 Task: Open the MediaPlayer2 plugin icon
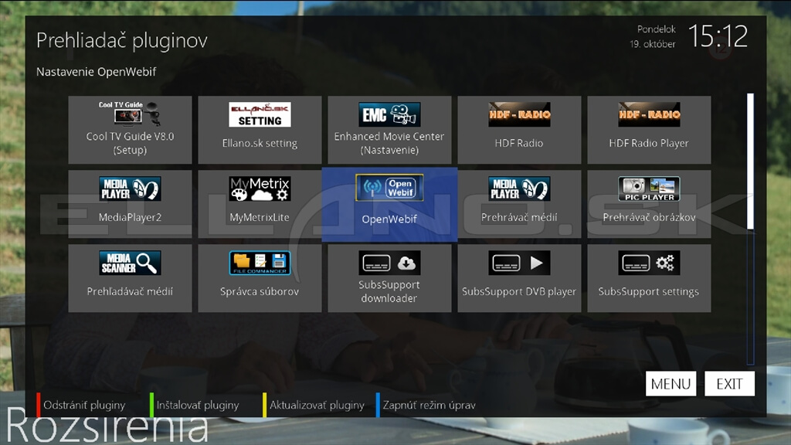pyautogui.click(x=130, y=189)
